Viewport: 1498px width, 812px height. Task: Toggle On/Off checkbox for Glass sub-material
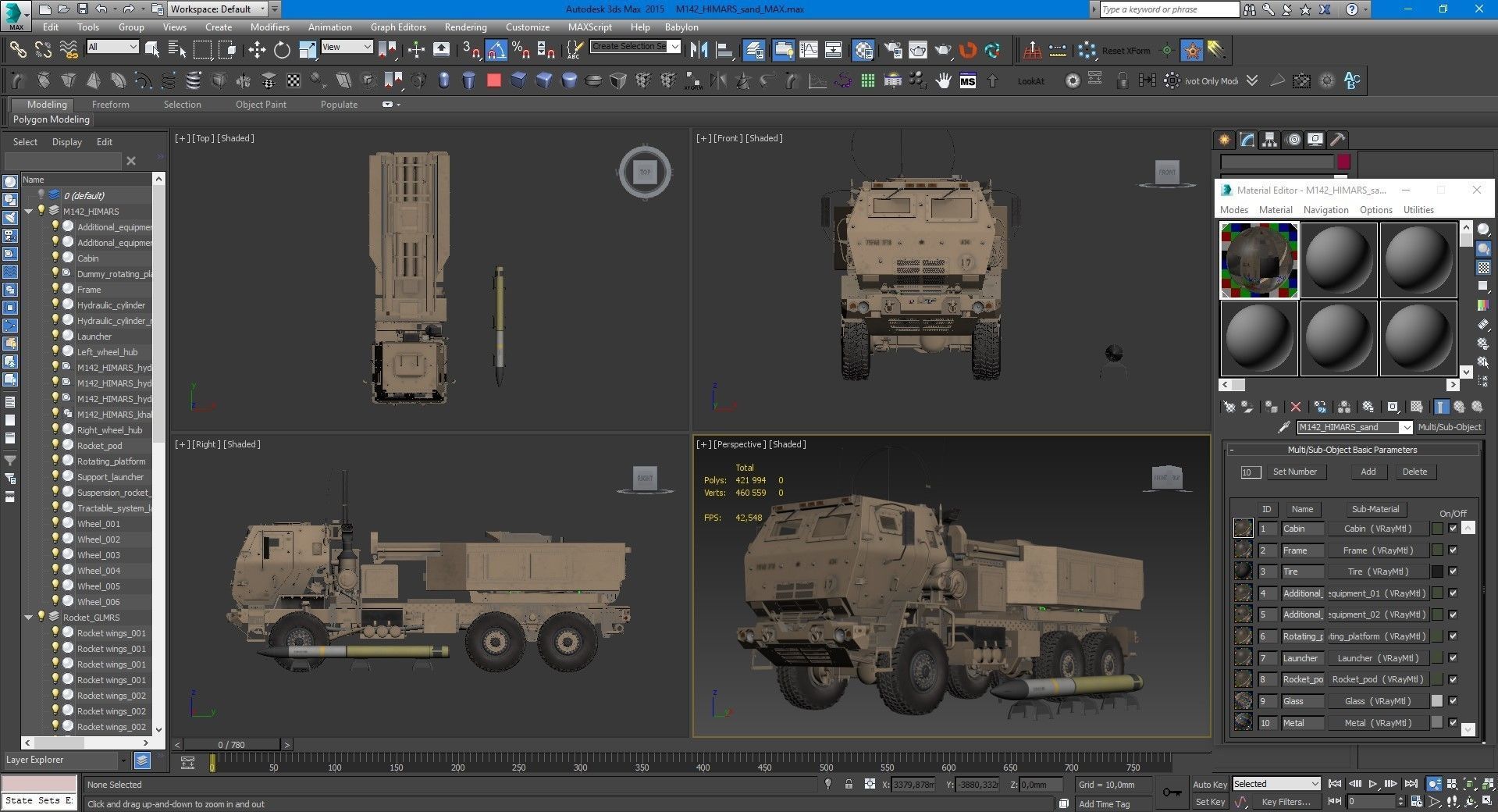pos(1453,701)
